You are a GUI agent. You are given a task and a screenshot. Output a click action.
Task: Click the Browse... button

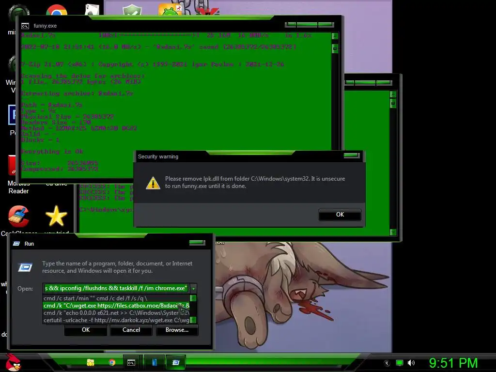[177, 330]
